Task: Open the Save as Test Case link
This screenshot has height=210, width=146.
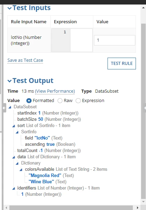Action: pyautogui.click(x=25, y=60)
